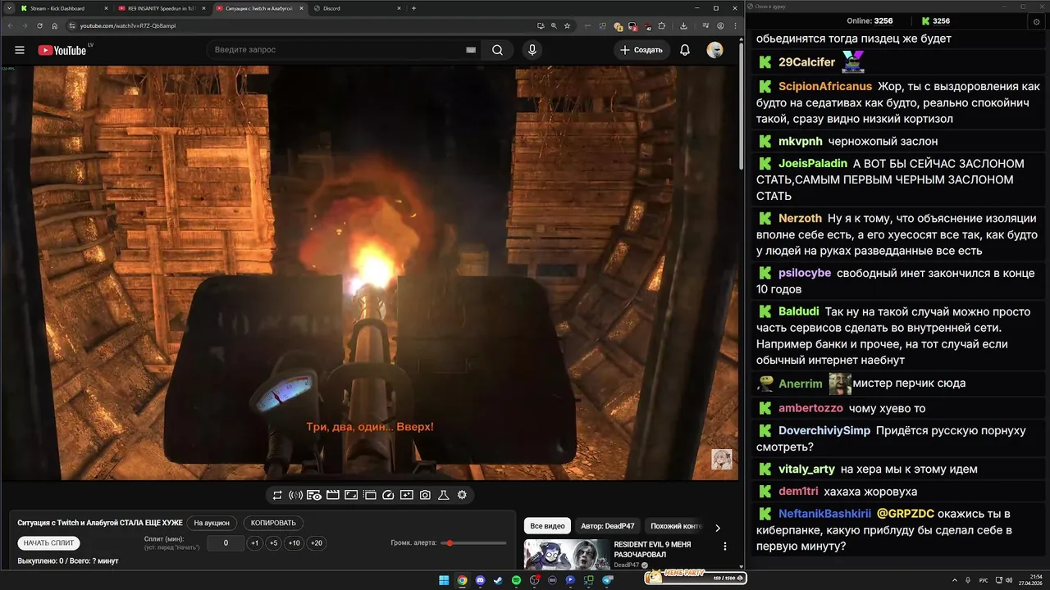
Task: Open Spotify from the taskbar
Action: tap(516, 580)
